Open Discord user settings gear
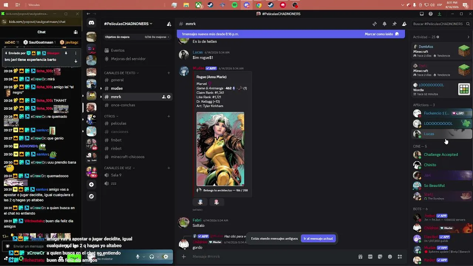 166,257
